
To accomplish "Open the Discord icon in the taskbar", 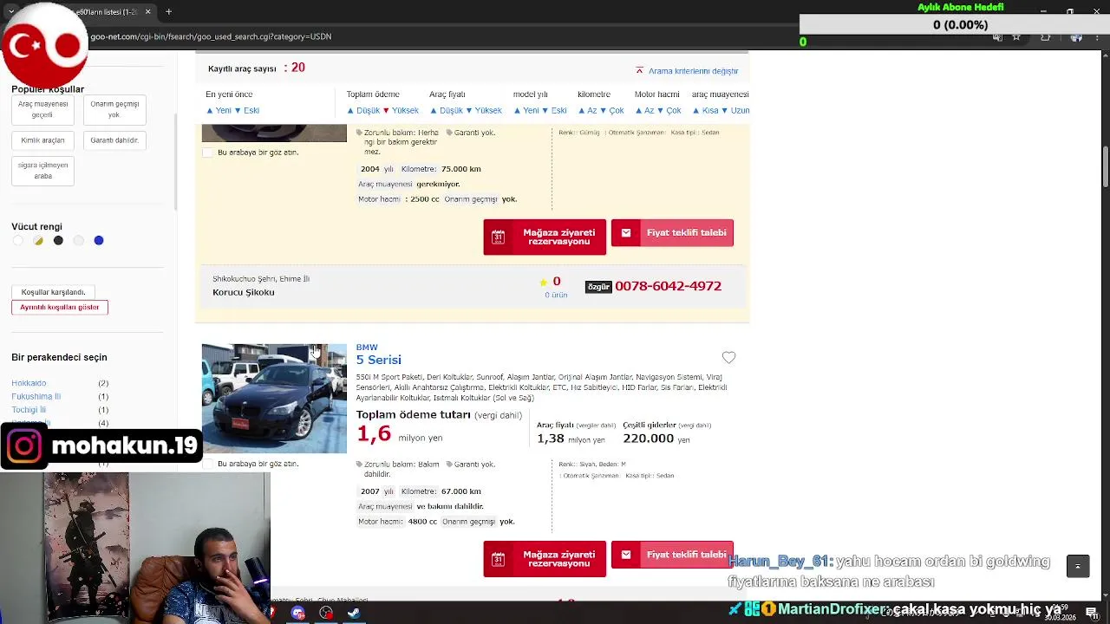I will [298, 613].
